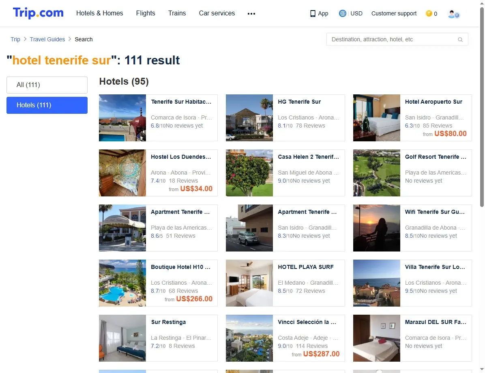485x373 pixels.
Task: Open Car services menu
Action: (x=217, y=13)
